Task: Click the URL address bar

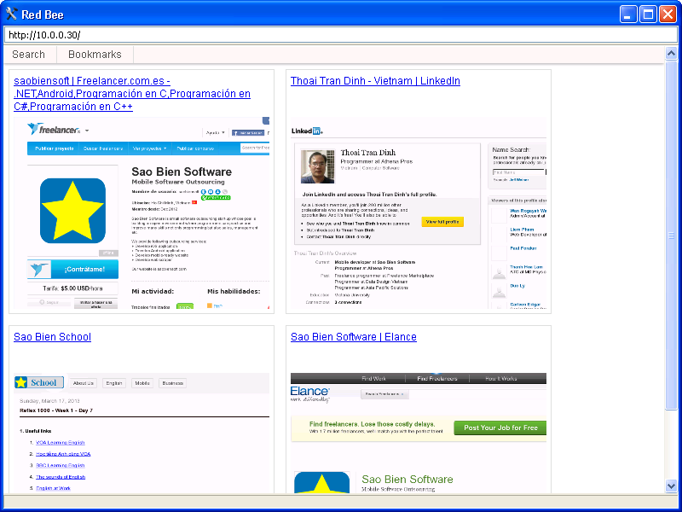Action: [340, 35]
